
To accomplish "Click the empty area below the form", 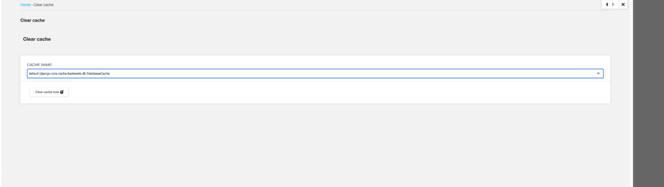I will (315, 145).
